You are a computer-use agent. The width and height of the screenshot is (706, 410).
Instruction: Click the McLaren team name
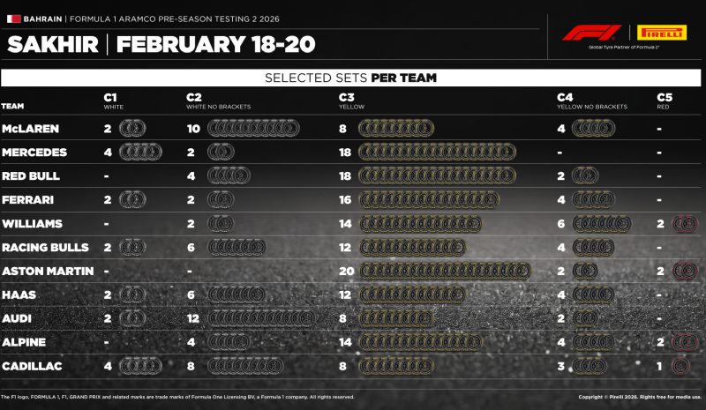click(31, 129)
